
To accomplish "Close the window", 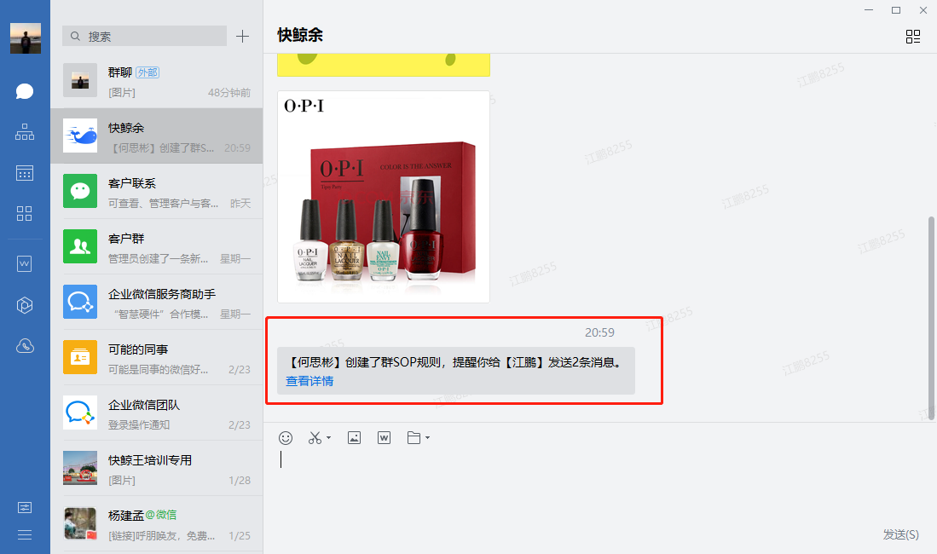I will (x=923, y=10).
